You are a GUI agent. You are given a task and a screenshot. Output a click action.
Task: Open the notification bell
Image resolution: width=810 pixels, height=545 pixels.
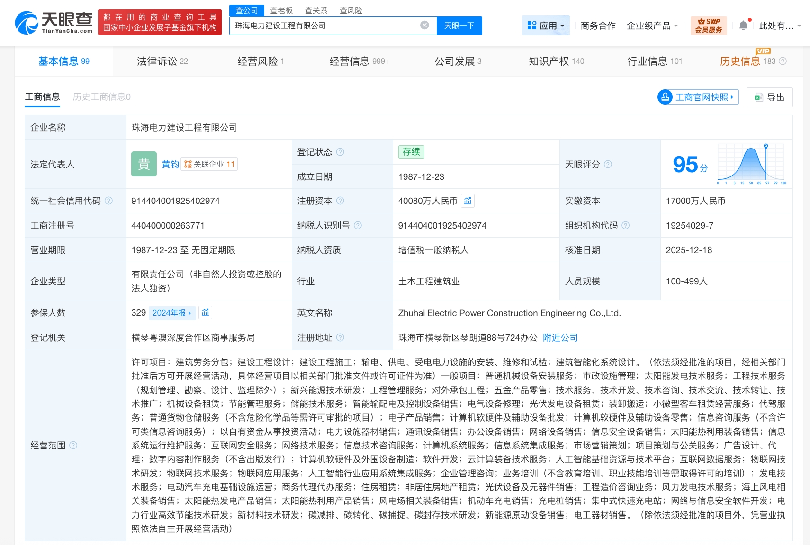click(743, 26)
